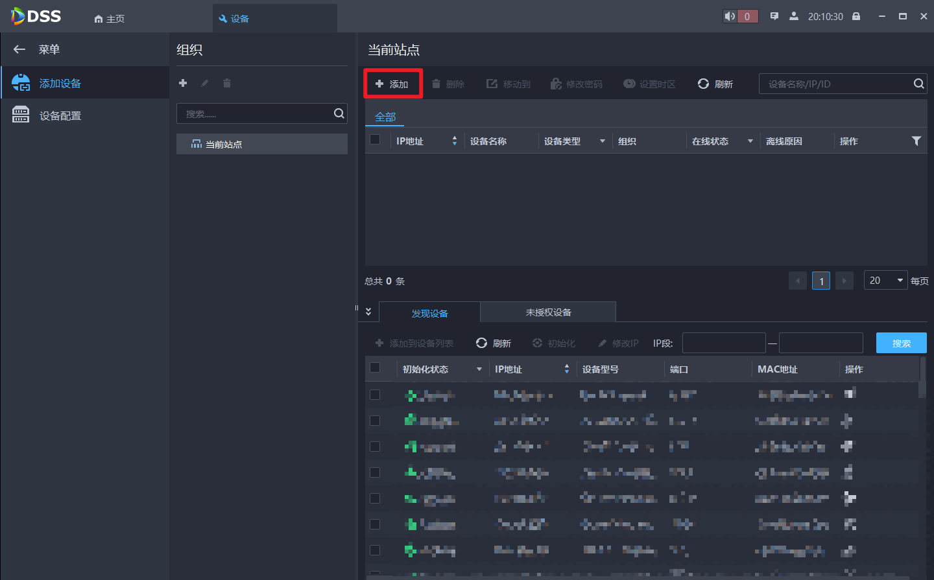Check the first discovered device row checkbox
The height and width of the screenshot is (580, 934).
click(375, 395)
